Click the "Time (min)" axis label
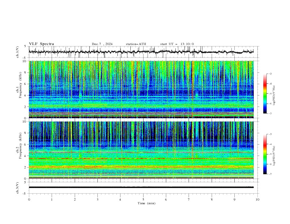290x224 pixels. (x=146, y=203)
